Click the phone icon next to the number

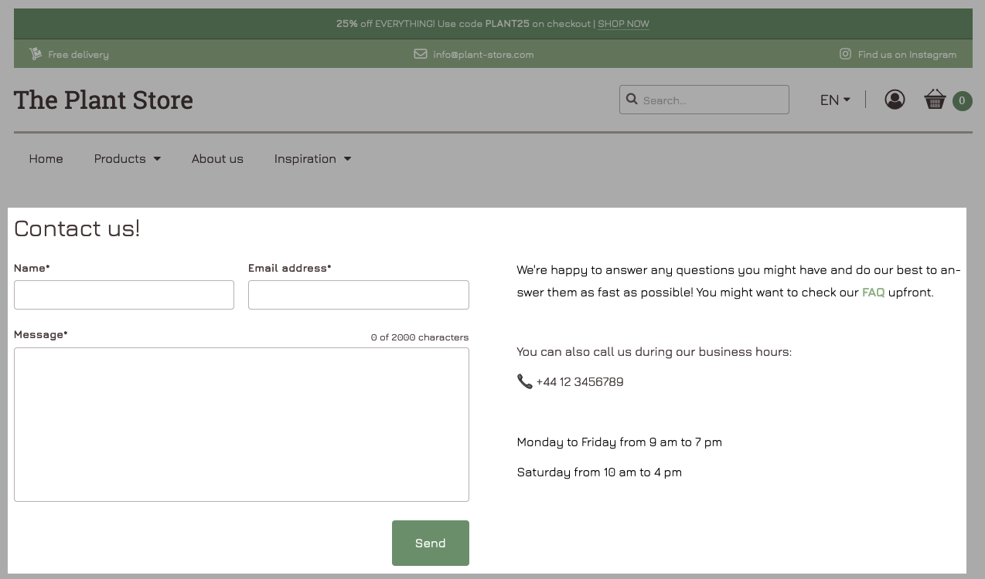(524, 381)
